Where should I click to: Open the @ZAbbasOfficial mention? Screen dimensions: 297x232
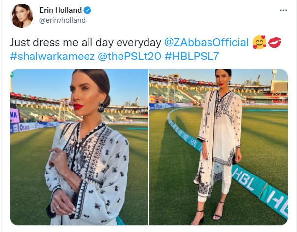(206, 42)
